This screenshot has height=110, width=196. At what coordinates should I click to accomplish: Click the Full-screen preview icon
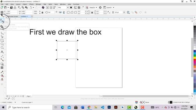pyautogui.click(x=71, y=7)
